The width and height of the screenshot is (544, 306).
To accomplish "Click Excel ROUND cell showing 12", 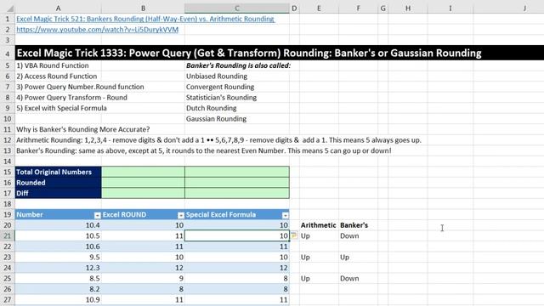I will coord(144,268).
